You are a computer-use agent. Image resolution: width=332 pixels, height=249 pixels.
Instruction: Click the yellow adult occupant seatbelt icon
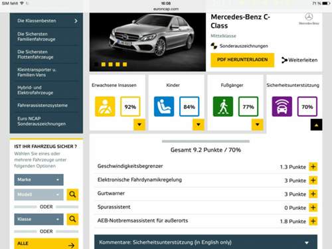pyautogui.click(x=105, y=106)
